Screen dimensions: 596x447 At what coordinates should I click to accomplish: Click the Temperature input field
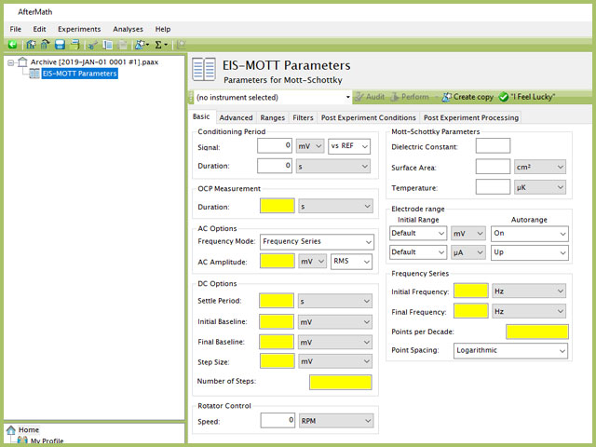493,187
